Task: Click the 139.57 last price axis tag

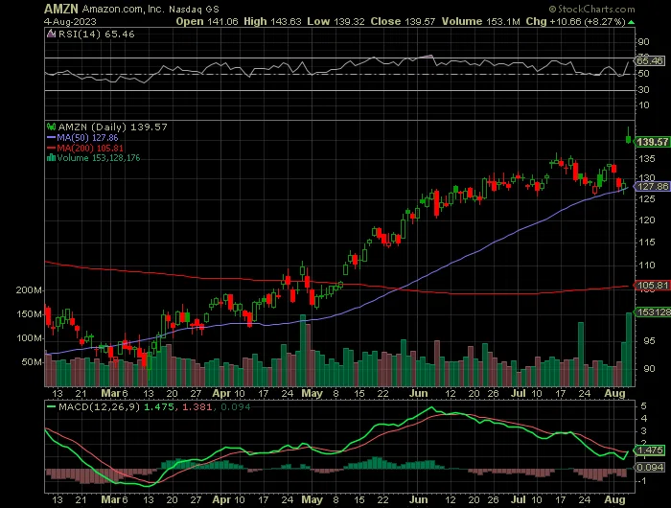Action: click(652, 142)
